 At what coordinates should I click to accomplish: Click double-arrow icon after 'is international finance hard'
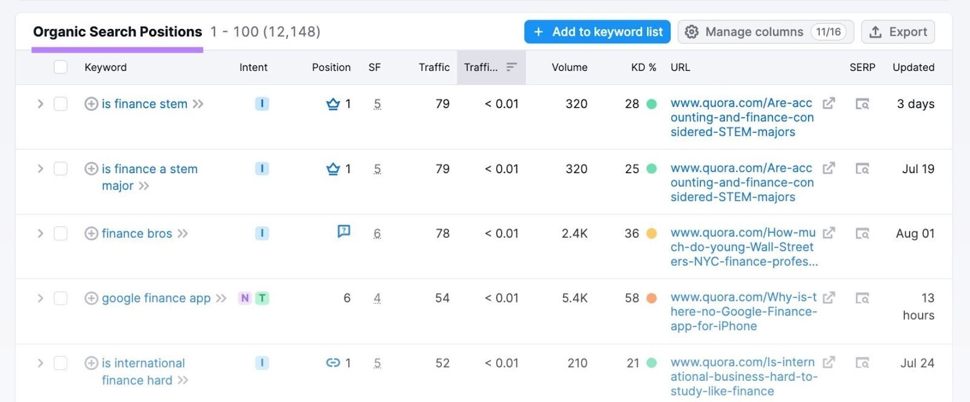(182, 380)
